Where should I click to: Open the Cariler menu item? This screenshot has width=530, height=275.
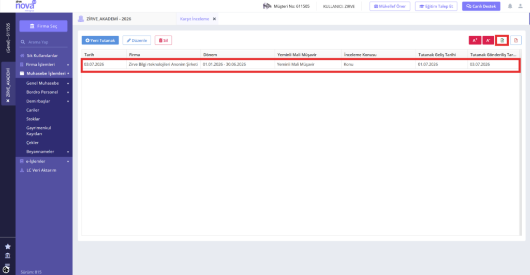click(x=33, y=110)
